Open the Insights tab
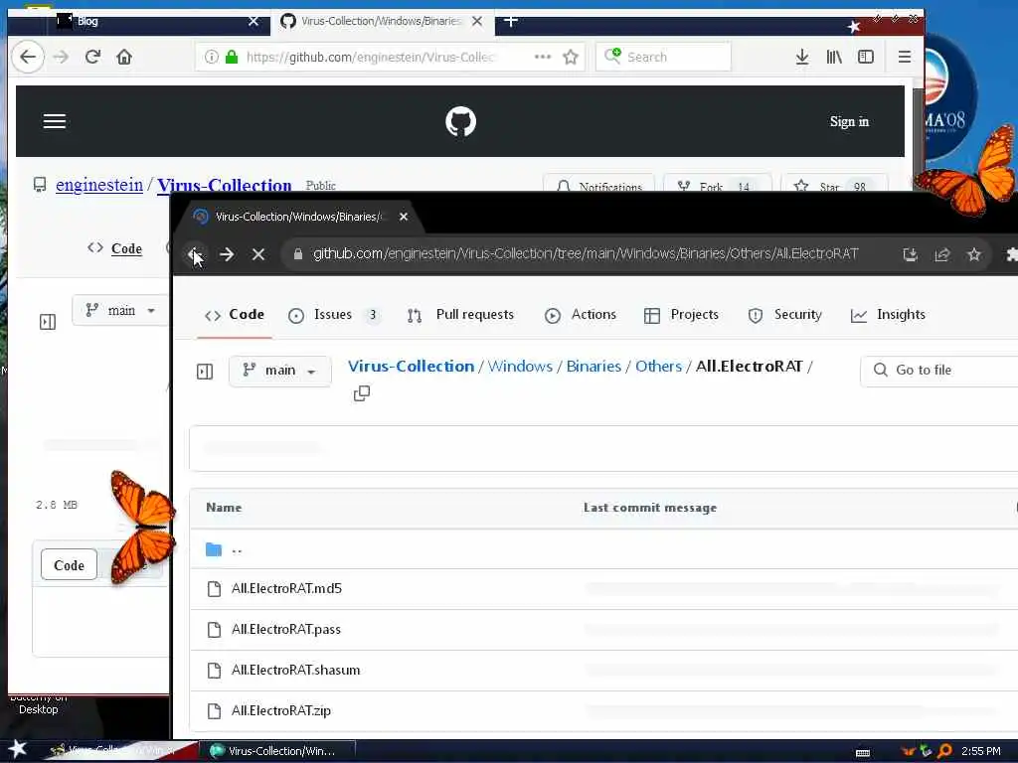The image size is (1018, 763). click(888, 315)
